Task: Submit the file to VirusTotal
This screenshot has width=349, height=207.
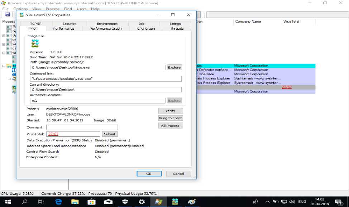Action: point(110,134)
